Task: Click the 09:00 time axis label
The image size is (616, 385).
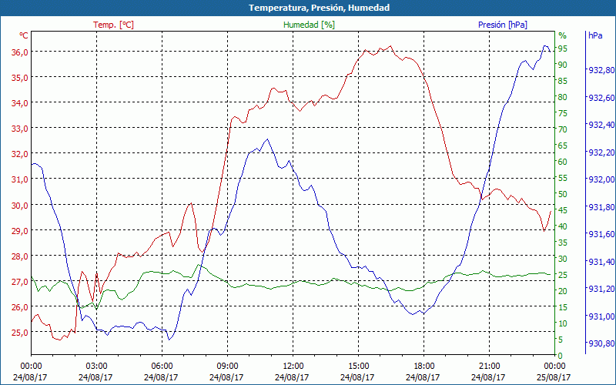Action: click(227, 366)
